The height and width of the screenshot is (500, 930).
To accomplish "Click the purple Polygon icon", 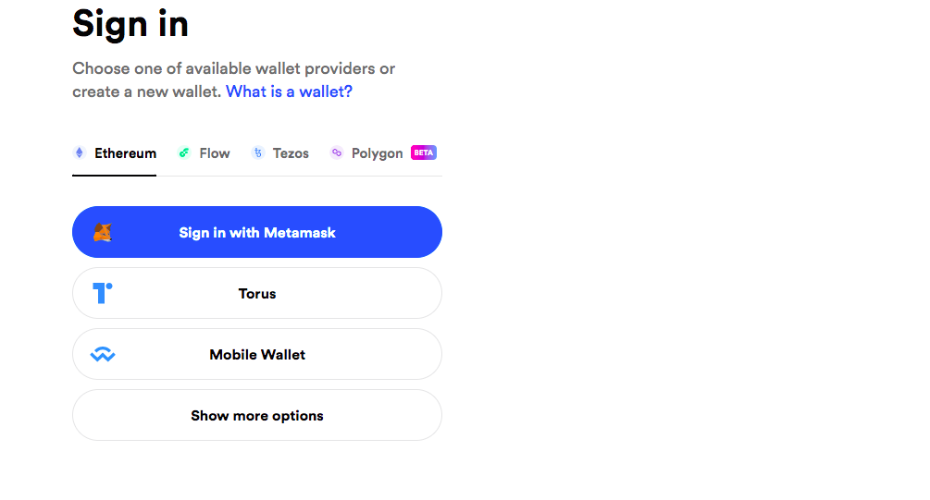I will point(337,153).
